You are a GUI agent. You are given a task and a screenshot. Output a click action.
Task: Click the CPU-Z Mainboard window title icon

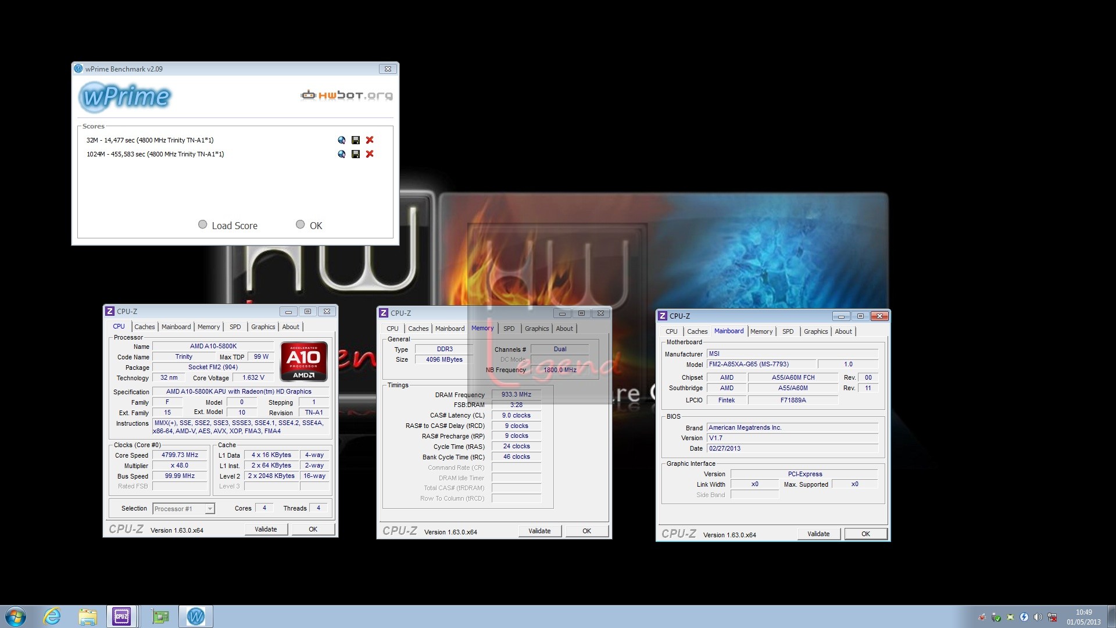pyautogui.click(x=663, y=316)
